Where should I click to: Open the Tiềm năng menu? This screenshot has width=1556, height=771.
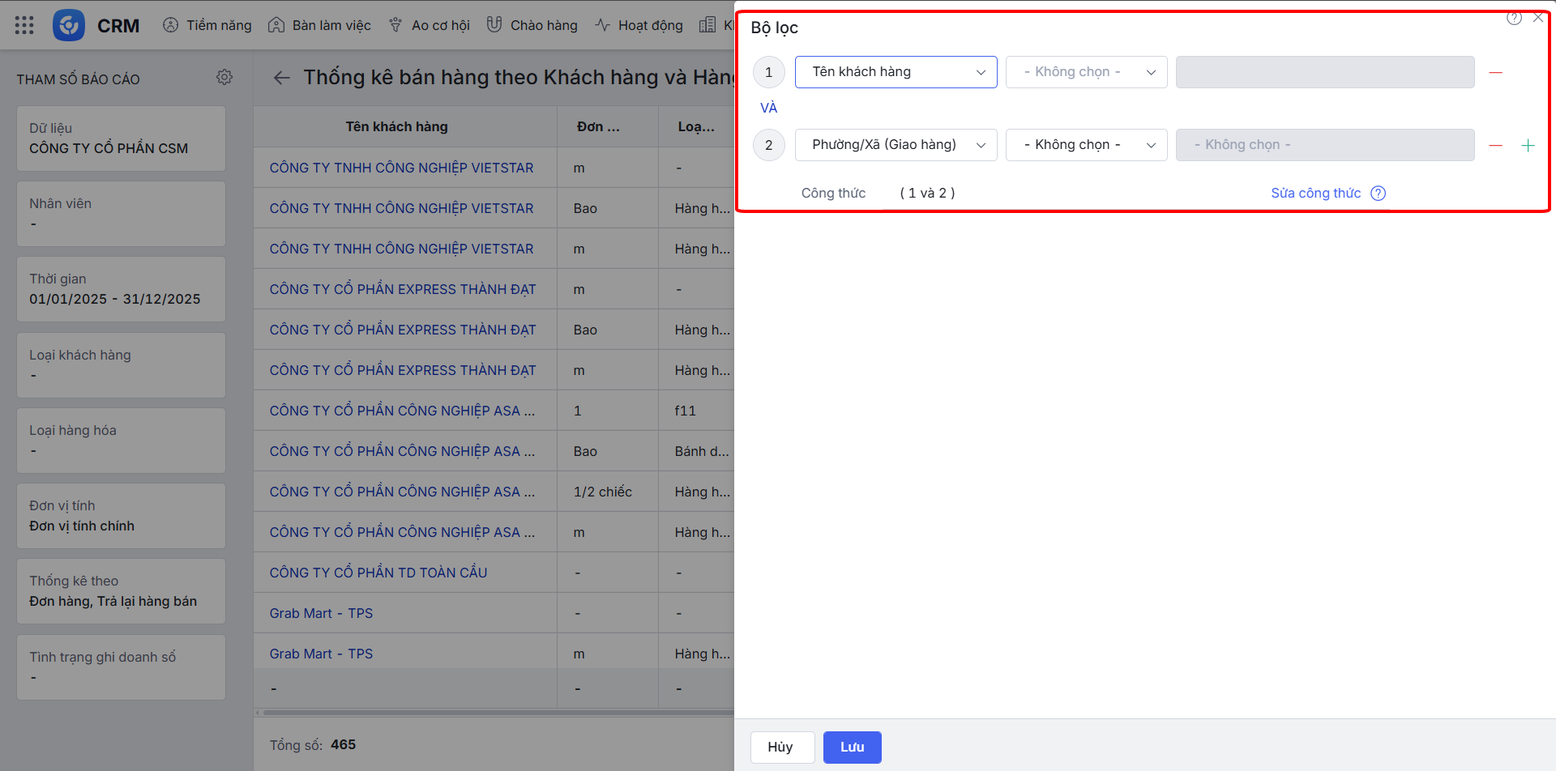pos(207,25)
